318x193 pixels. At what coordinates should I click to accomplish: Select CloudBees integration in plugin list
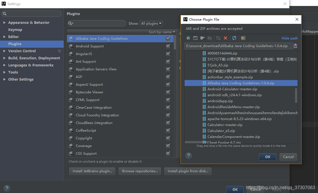120,123
